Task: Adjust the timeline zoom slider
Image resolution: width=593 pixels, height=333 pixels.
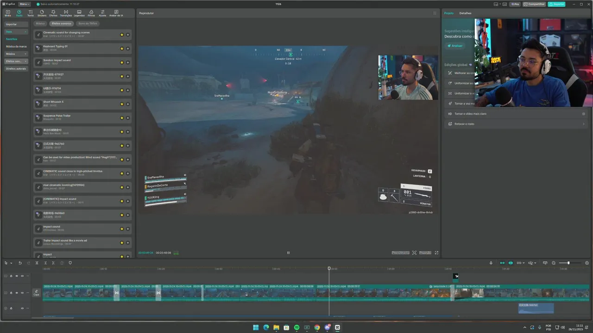Action: pos(568,263)
